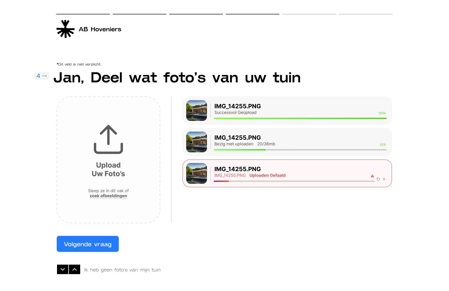Click the progress bar of the 52% upload
449x291 pixels.
pos(300,150)
